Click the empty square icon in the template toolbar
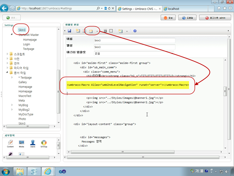The width and height of the screenshot is (234, 176). click(111, 31)
